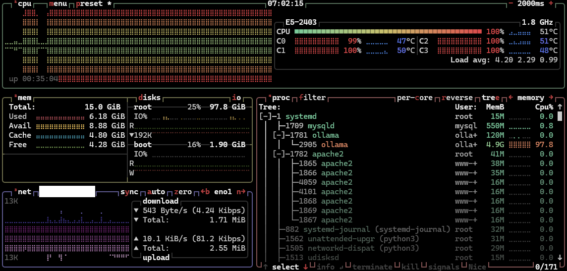
Task: Select next sort column with right arrow
Action: click(551, 98)
